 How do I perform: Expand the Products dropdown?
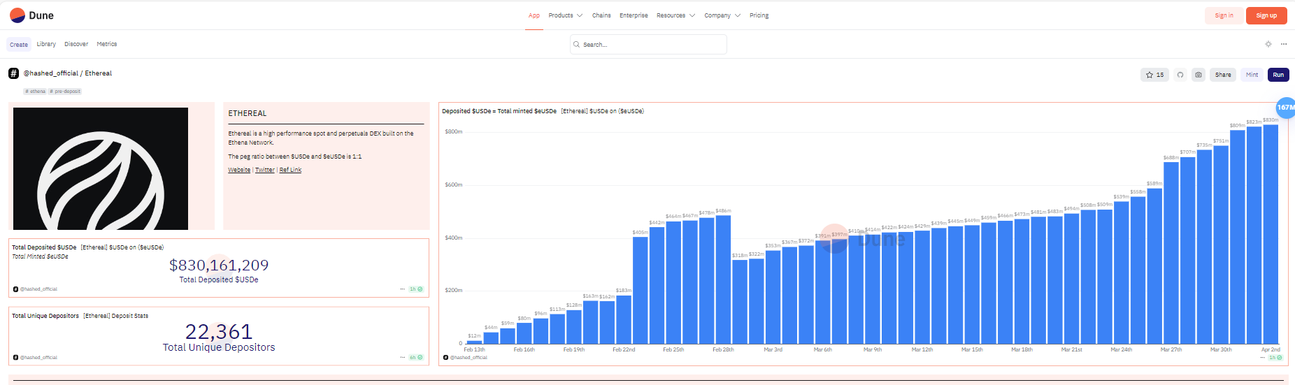point(565,15)
